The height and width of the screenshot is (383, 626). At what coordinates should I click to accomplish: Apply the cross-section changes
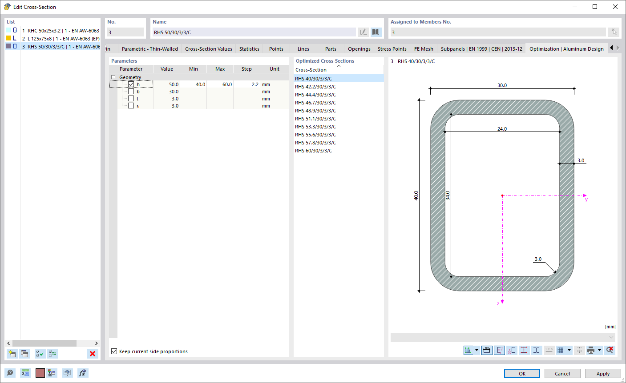(603, 373)
